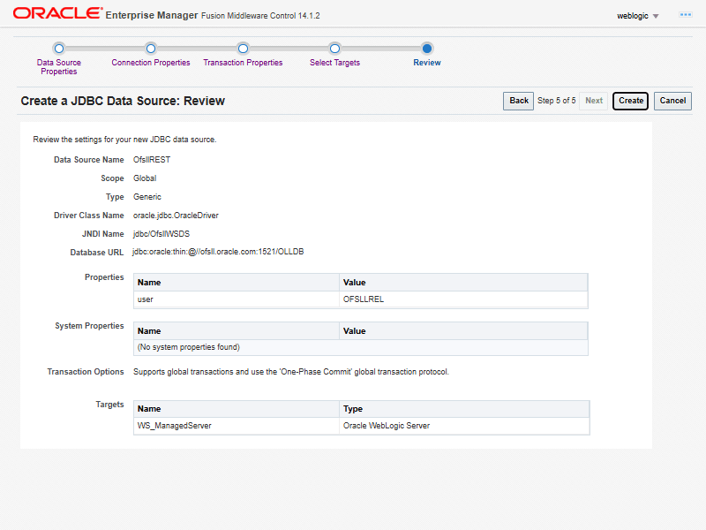Click the Data Source Properties step circle
Image resolution: width=706 pixels, height=530 pixels.
click(x=59, y=49)
